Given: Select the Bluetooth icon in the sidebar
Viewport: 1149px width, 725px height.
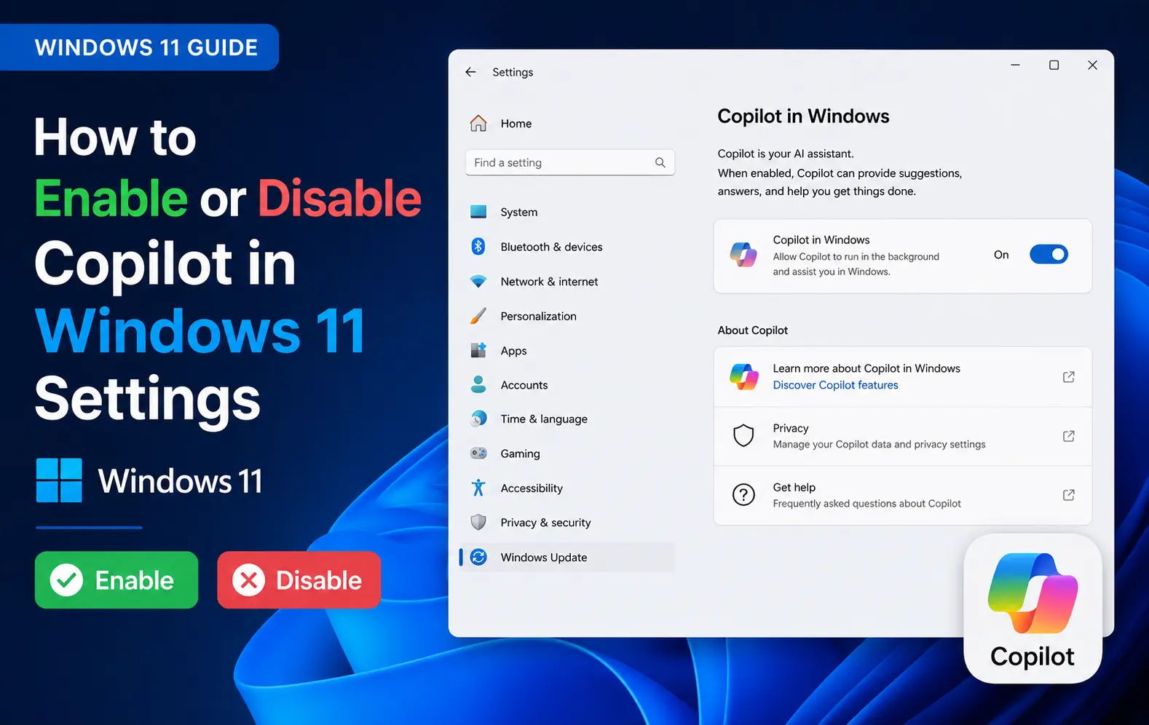Looking at the screenshot, I should (x=478, y=246).
